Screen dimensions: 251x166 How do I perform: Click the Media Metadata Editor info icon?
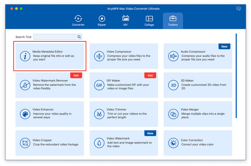click(x=25, y=56)
